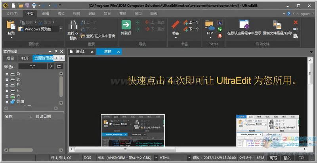Click the blue help question mark icon

[289, 14]
